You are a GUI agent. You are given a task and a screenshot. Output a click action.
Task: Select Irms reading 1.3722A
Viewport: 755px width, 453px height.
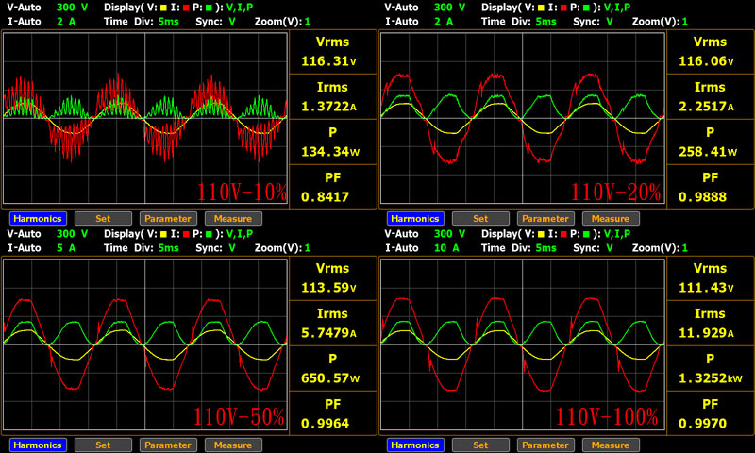pyautogui.click(x=328, y=107)
